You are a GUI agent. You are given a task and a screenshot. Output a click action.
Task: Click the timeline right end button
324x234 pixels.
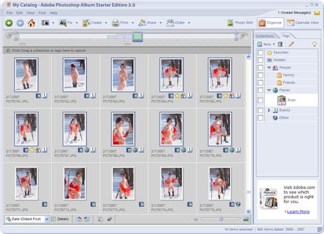pos(244,36)
